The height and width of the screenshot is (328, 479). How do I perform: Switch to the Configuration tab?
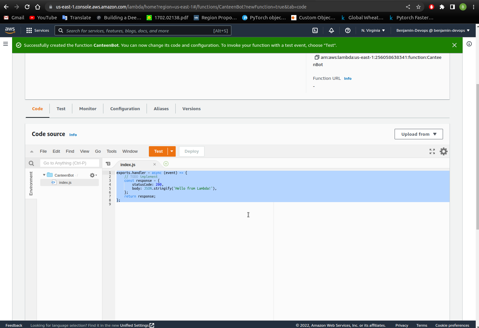tap(125, 109)
